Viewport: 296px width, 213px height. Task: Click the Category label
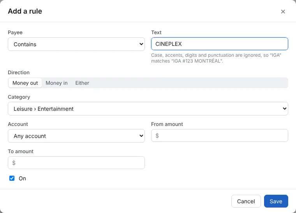(x=19, y=97)
